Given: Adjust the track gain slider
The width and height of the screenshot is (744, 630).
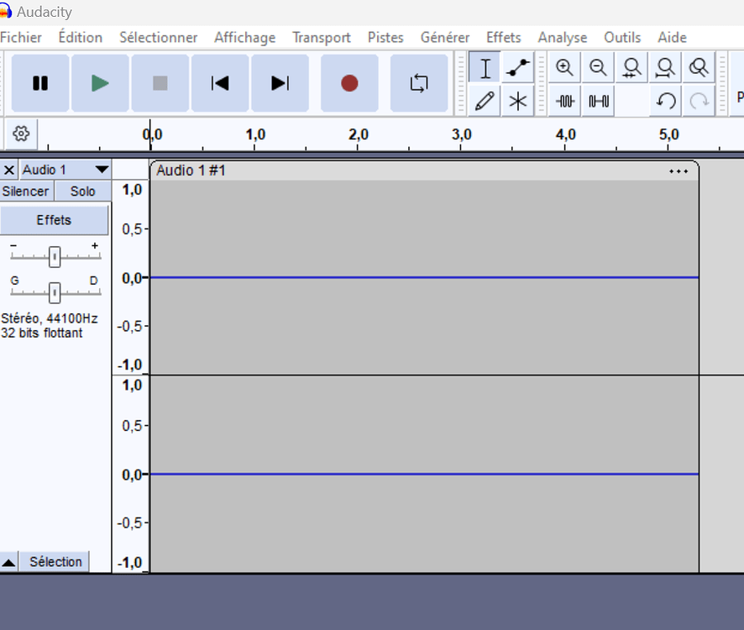Looking at the screenshot, I should [x=55, y=256].
